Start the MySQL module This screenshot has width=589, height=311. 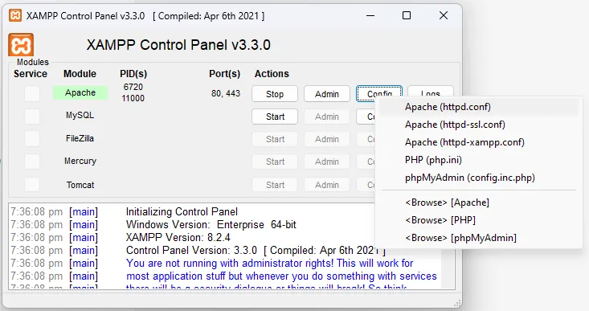tap(275, 117)
